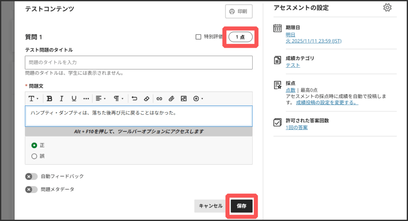
Task: Toggle underline formatting icon
Action: point(74,98)
